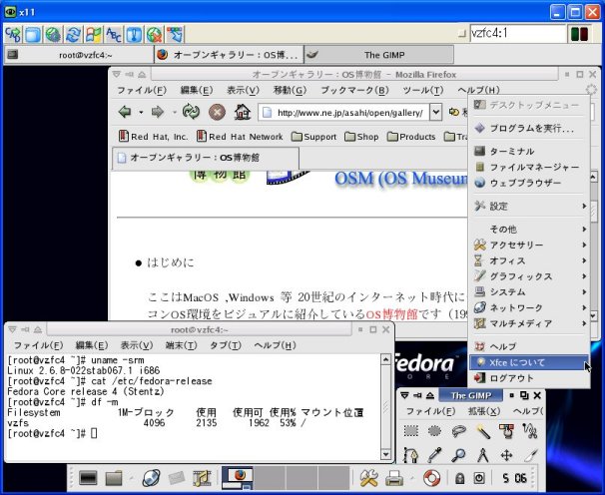Select GIMP's free select lasso tool

click(459, 430)
